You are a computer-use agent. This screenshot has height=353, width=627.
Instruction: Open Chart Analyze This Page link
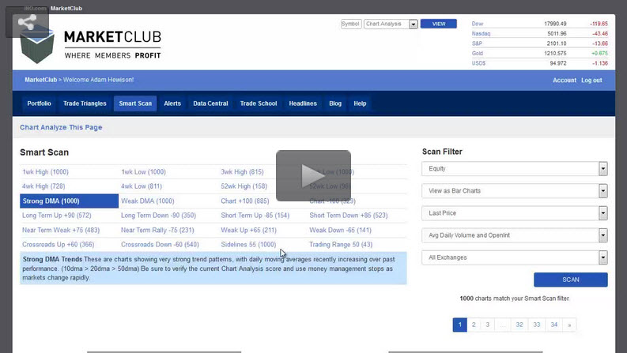(x=61, y=127)
